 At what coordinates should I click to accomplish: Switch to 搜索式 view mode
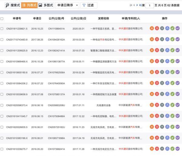click(13, 5)
